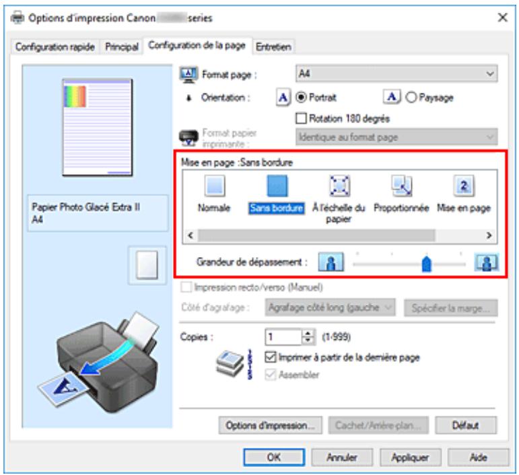Click the Papier Photo Glacé Extra II text
The image size is (519, 475).
tap(85, 207)
